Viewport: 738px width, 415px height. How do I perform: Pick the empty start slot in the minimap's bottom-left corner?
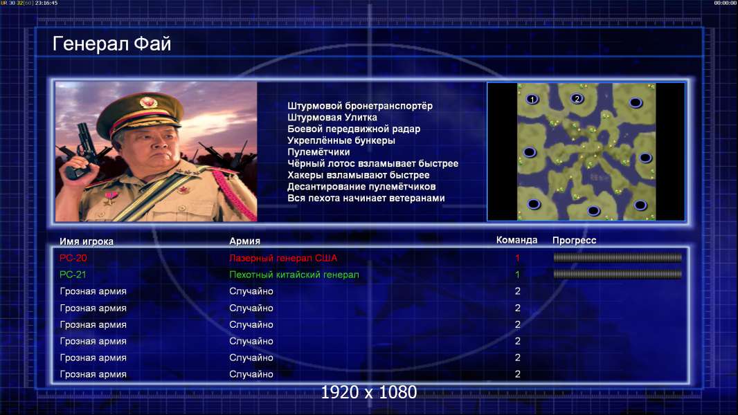point(534,204)
